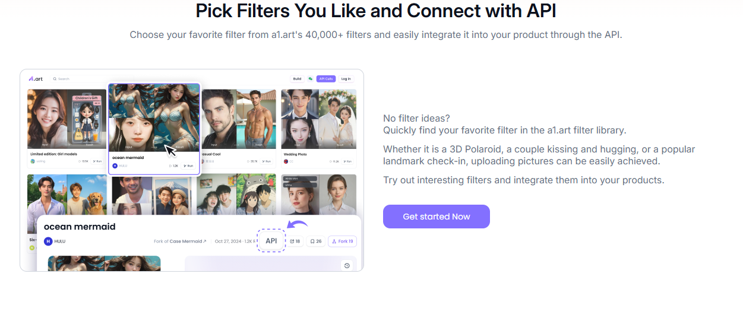Click the Log in button
743x315 pixels.
(346, 78)
